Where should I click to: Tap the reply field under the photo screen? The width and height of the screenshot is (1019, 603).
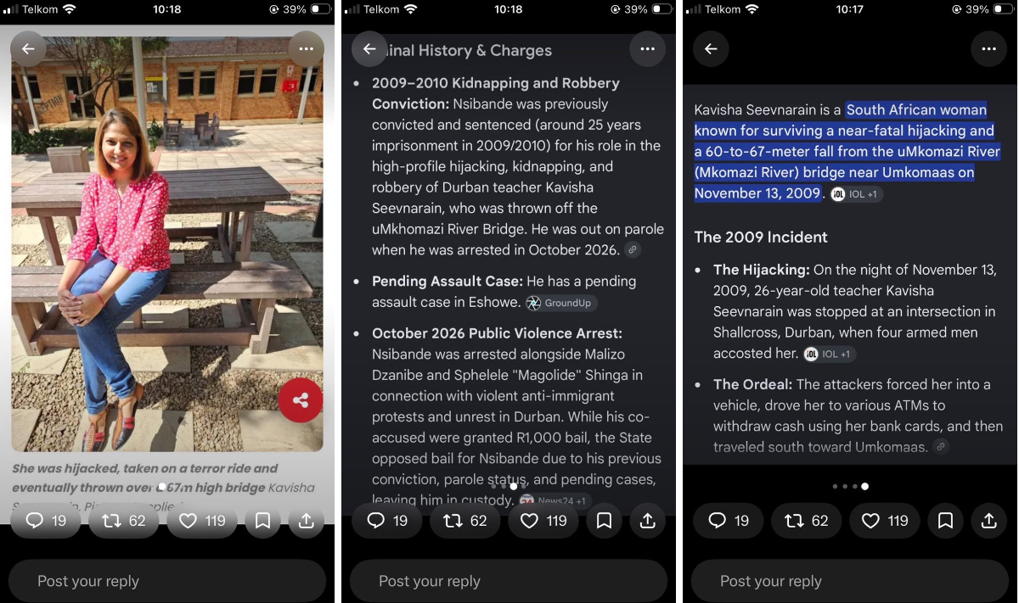(168, 581)
